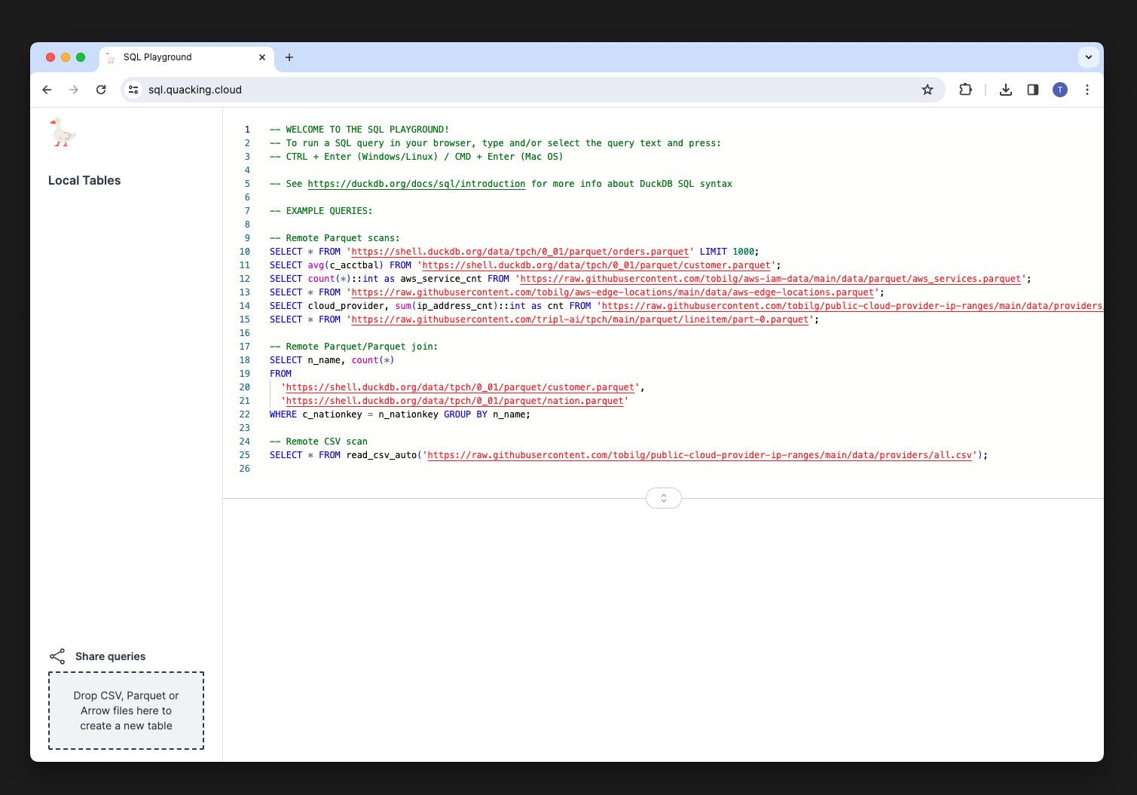Image resolution: width=1137 pixels, height=795 pixels.
Task: Open the duckdb.org SQL introduction link
Action: click(417, 183)
